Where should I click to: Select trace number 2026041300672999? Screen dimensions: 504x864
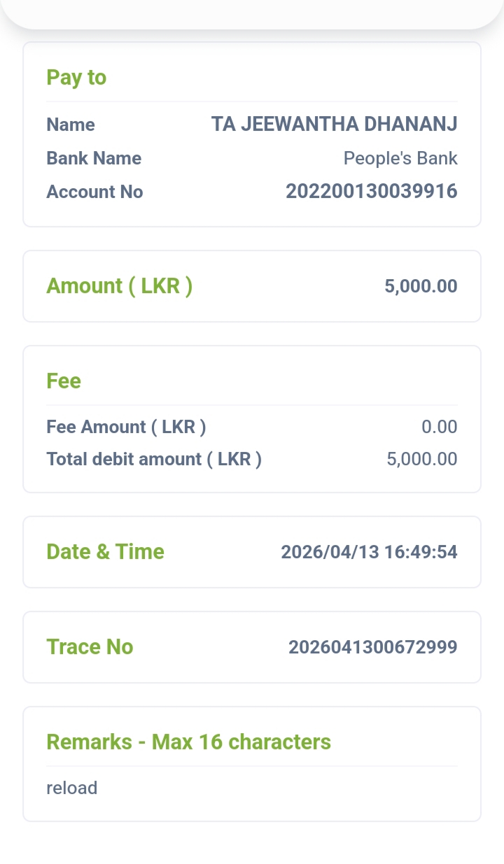372,647
